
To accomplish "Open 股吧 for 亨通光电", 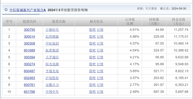I will click(x=92, y=71).
